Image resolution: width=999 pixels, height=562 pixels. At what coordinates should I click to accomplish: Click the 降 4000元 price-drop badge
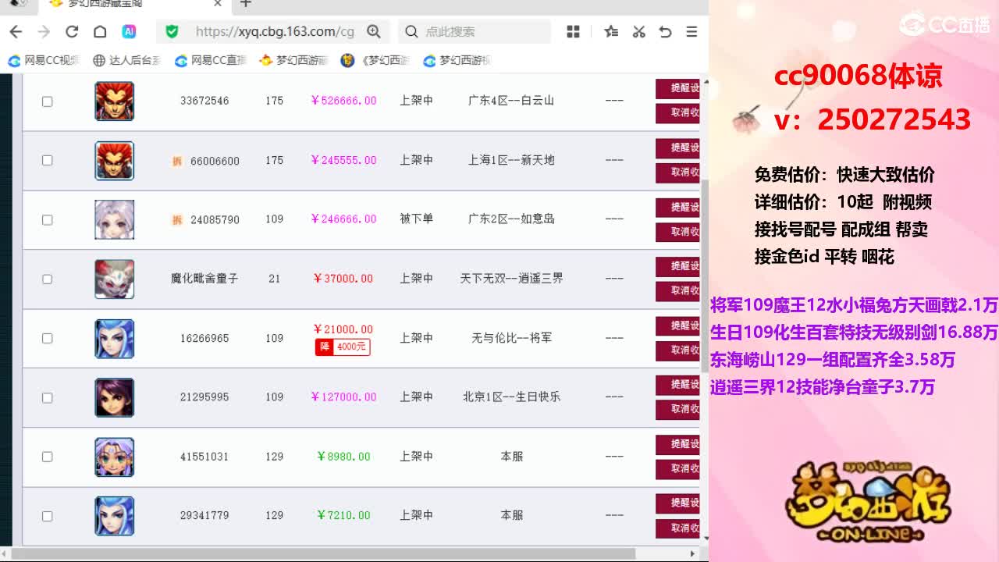[x=343, y=347]
